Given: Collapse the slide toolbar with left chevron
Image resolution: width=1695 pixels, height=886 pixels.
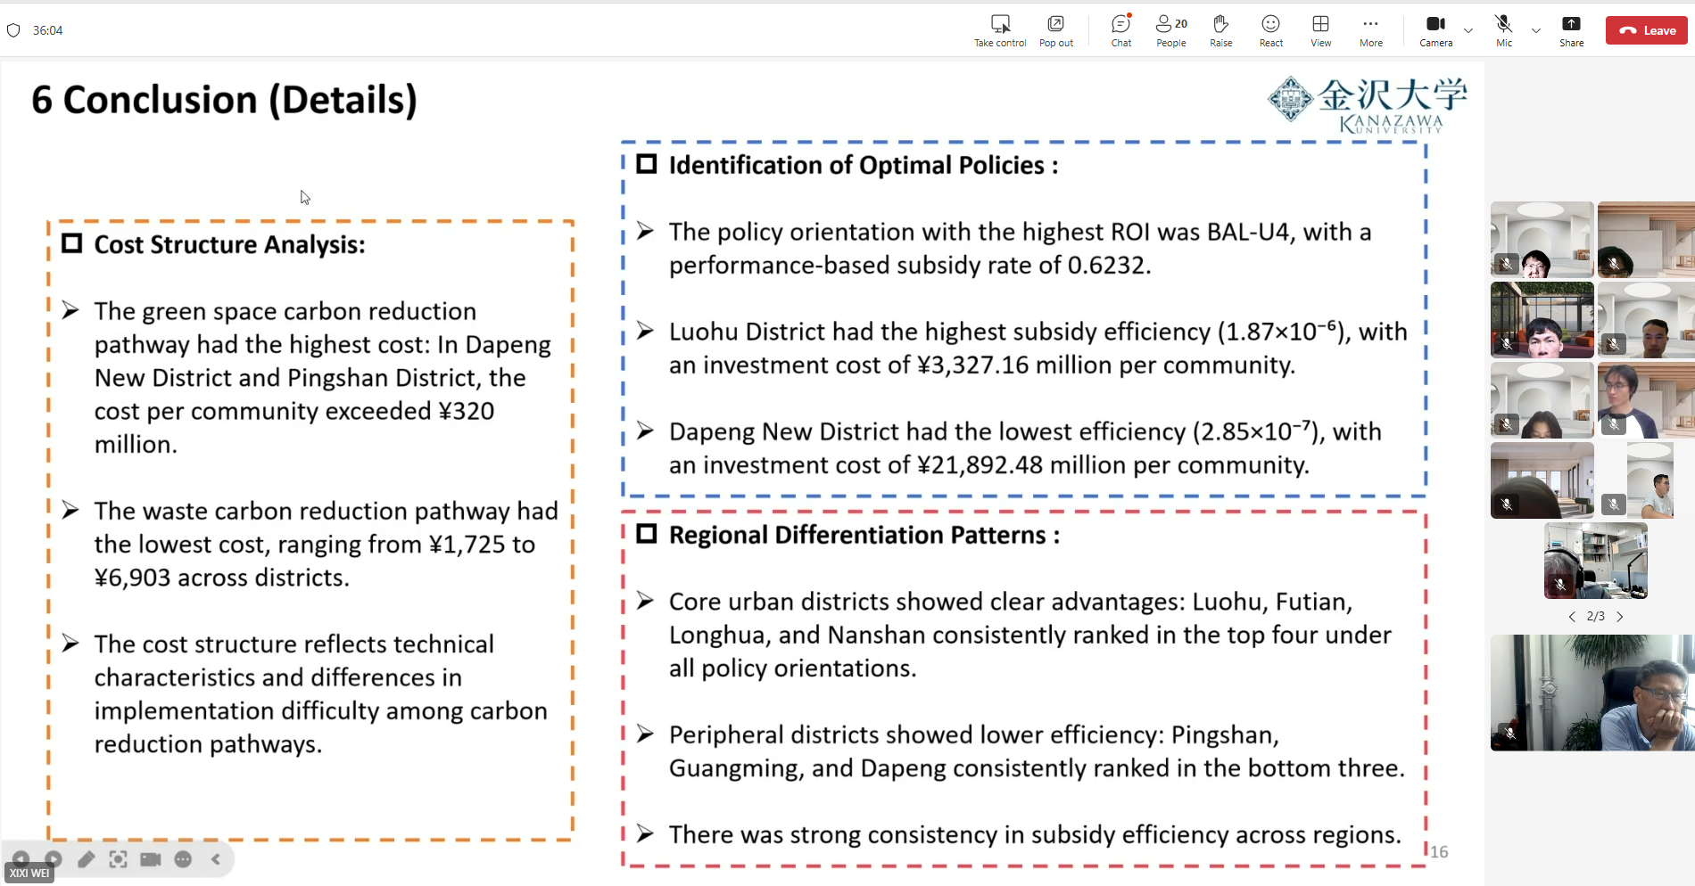Looking at the screenshot, I should tap(216, 859).
